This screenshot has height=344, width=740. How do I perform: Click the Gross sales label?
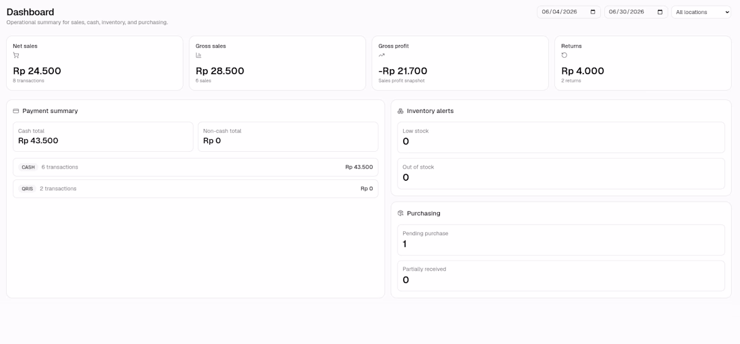(x=211, y=46)
